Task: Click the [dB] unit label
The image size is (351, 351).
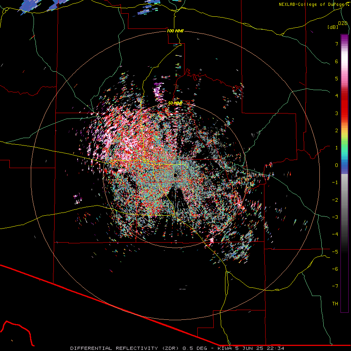Action: (333, 27)
